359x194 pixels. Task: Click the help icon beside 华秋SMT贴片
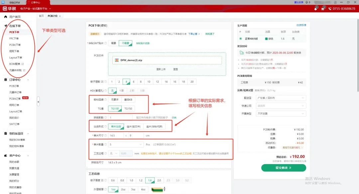coord(106,43)
